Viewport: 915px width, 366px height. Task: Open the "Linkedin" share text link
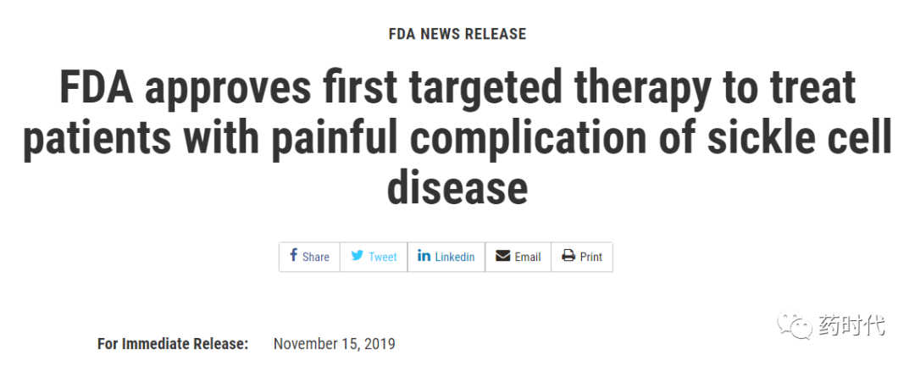click(x=455, y=257)
